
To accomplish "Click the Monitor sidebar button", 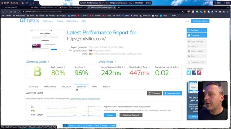I will click(197, 46).
